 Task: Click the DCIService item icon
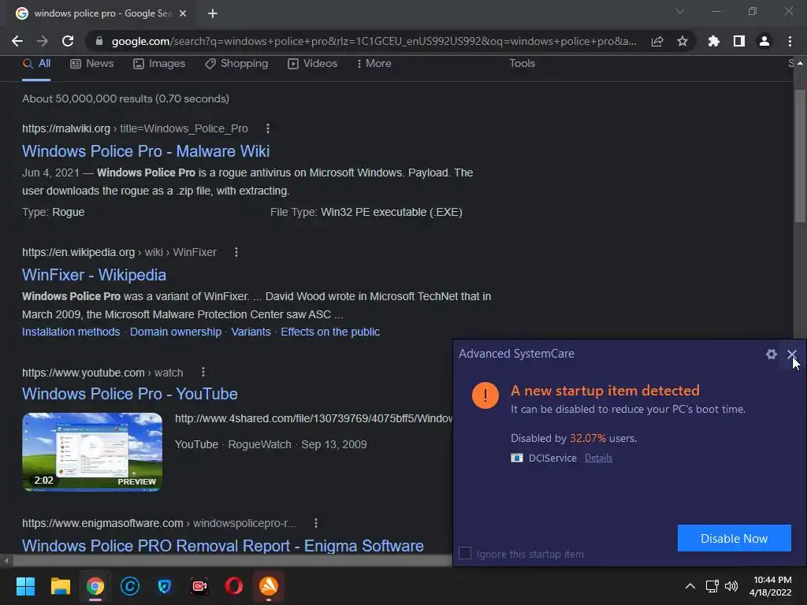point(517,458)
